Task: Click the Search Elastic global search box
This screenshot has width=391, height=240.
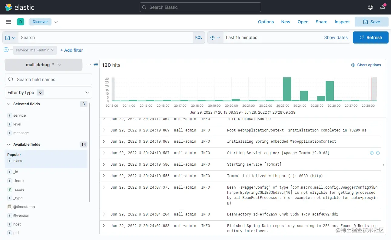Action: click(200, 7)
